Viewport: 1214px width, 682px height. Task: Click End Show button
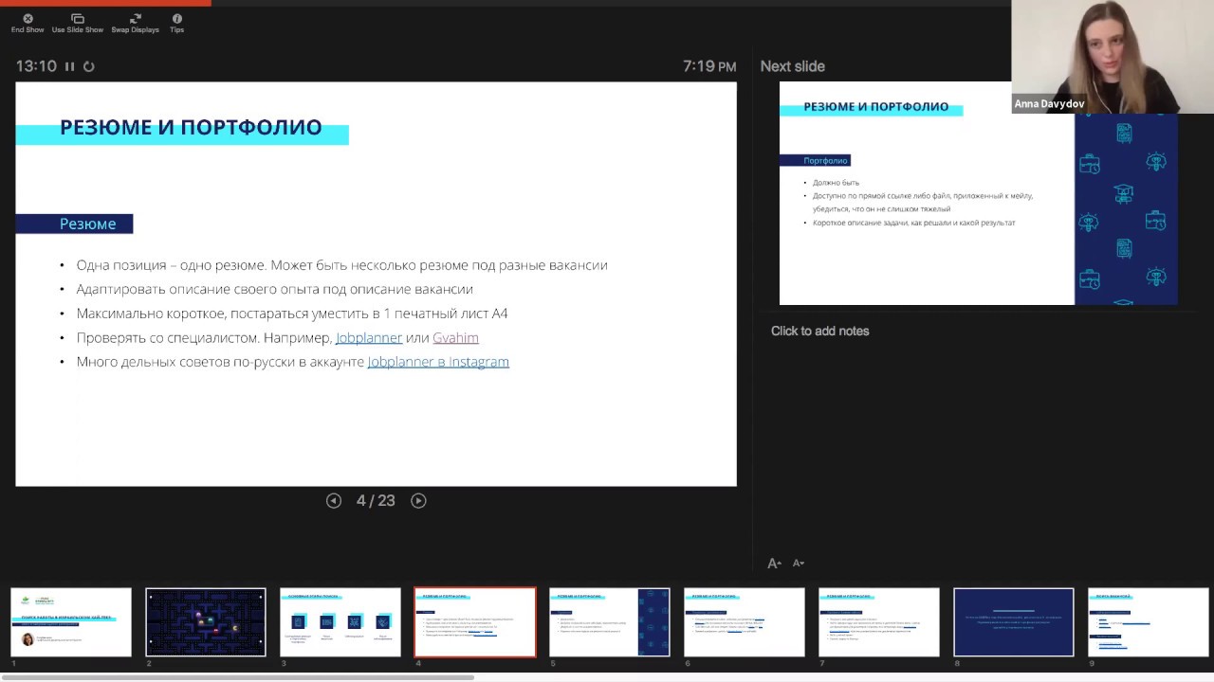pos(28,24)
